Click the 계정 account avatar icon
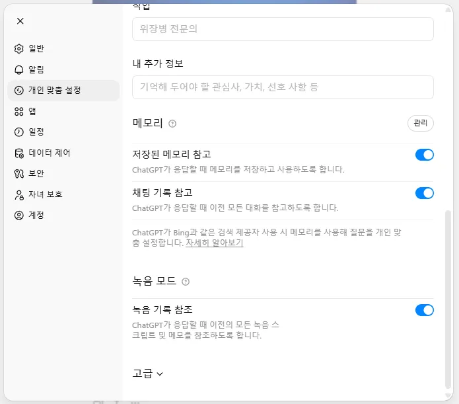Image resolution: width=459 pixels, height=404 pixels. point(18,216)
